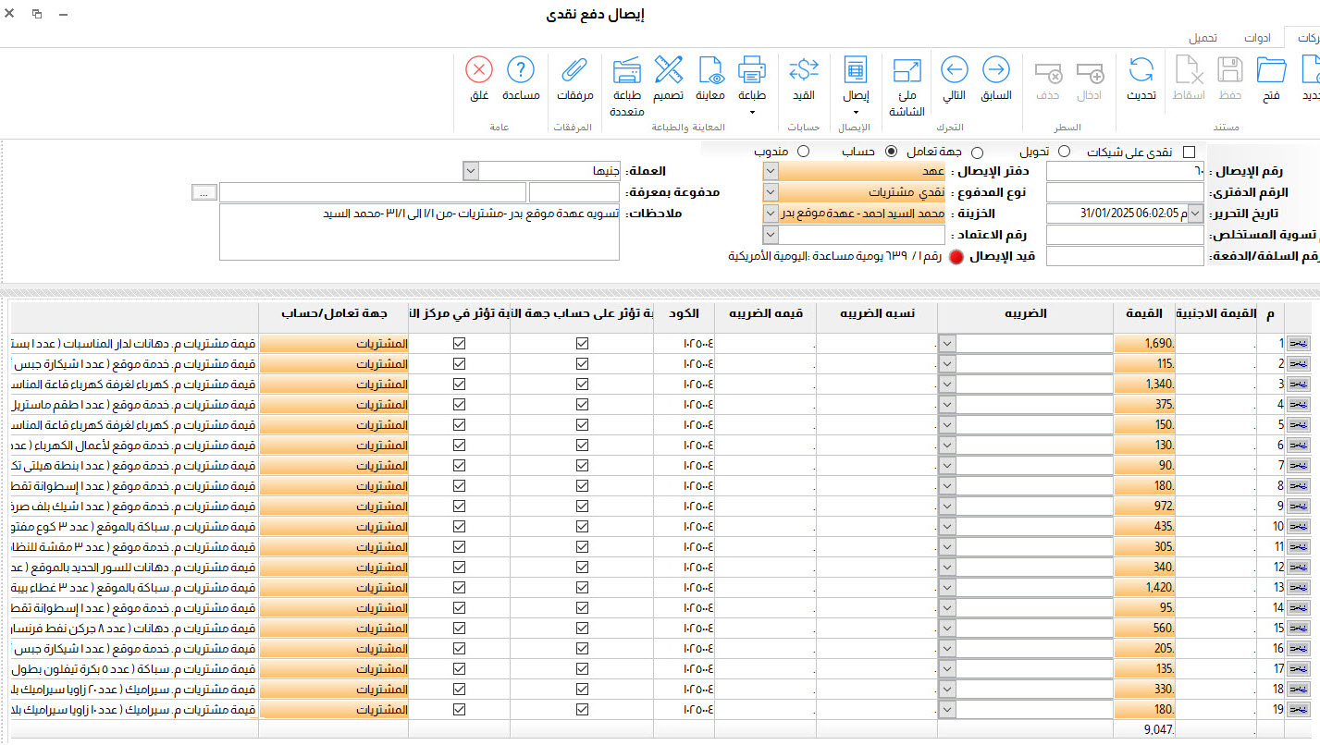Screen dimensions: 1320x745
Task: Switch to the تحميل tab
Action: (1203, 38)
